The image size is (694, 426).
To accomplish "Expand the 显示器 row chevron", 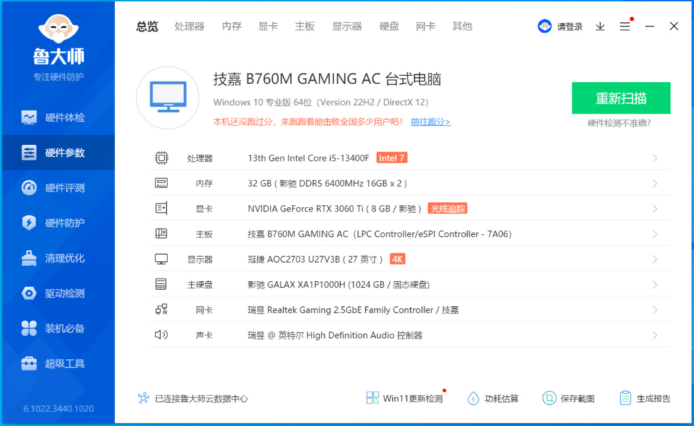I will [655, 259].
